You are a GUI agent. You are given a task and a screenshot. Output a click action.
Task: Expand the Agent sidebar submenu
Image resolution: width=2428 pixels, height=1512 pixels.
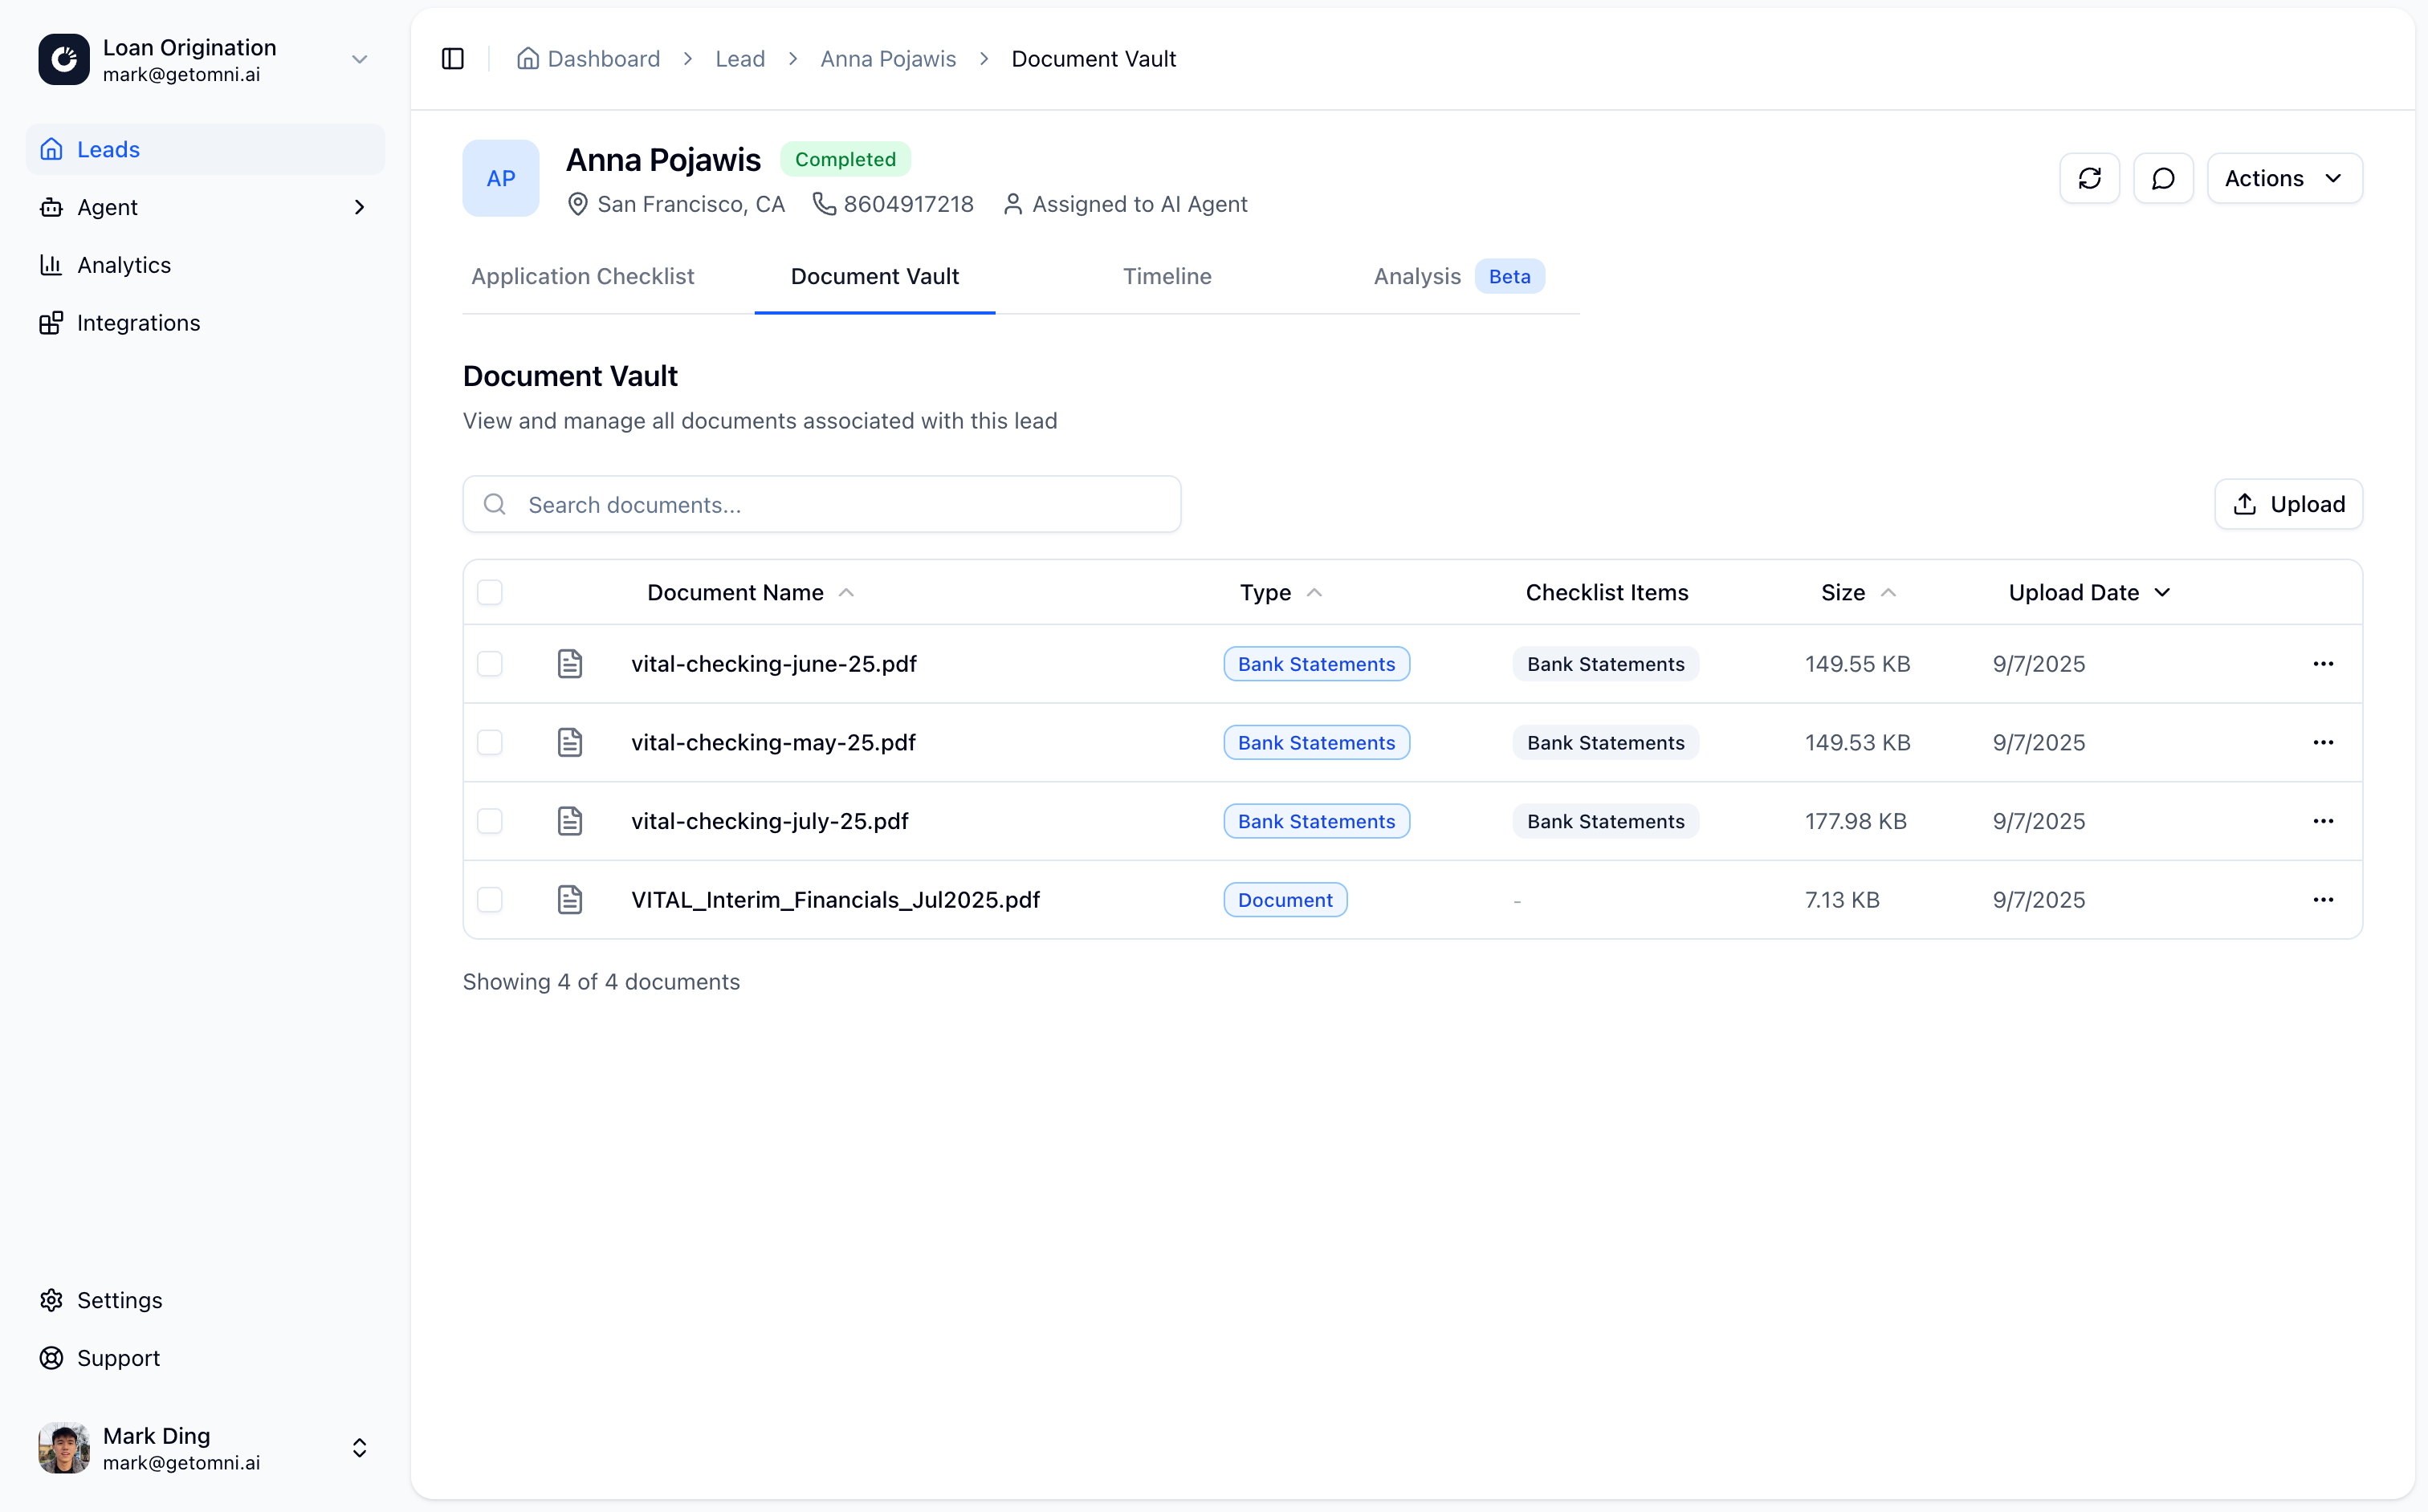tap(359, 207)
